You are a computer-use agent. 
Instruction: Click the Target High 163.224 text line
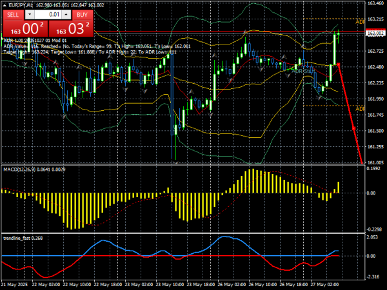click(90, 52)
